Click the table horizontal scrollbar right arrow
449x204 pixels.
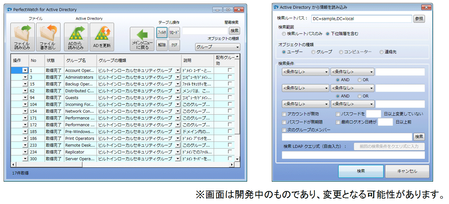(232, 165)
